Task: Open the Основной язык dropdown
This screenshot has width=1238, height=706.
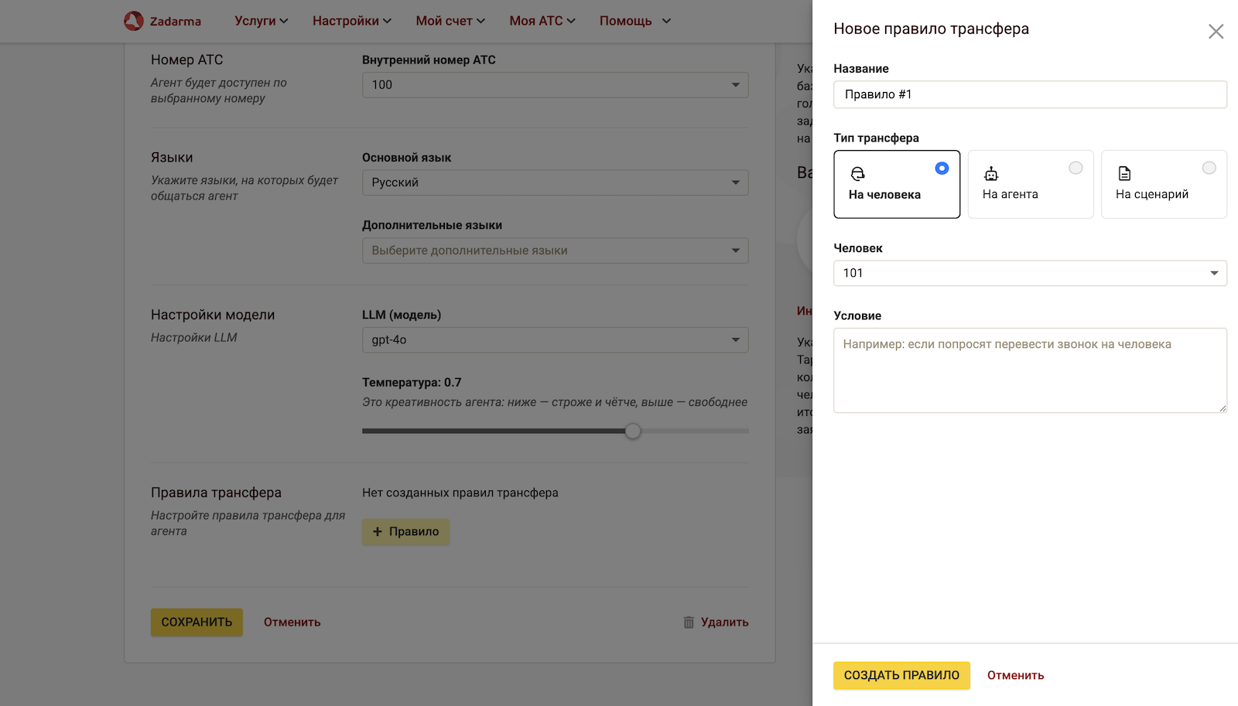Action: tap(555, 182)
